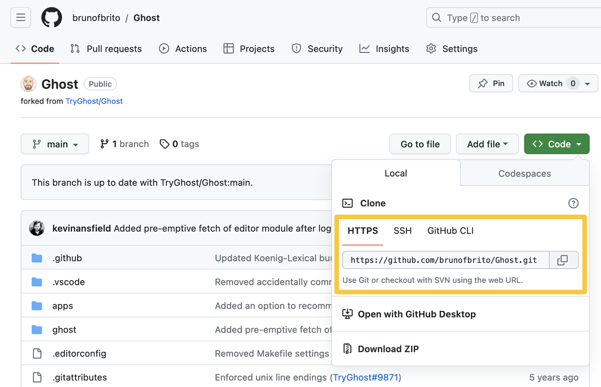The image size is (601, 387).
Task: Copy the clone URL to clipboard
Action: 563,260
